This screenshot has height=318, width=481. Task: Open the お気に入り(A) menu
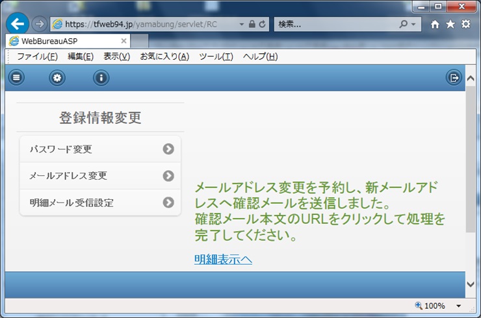point(164,56)
